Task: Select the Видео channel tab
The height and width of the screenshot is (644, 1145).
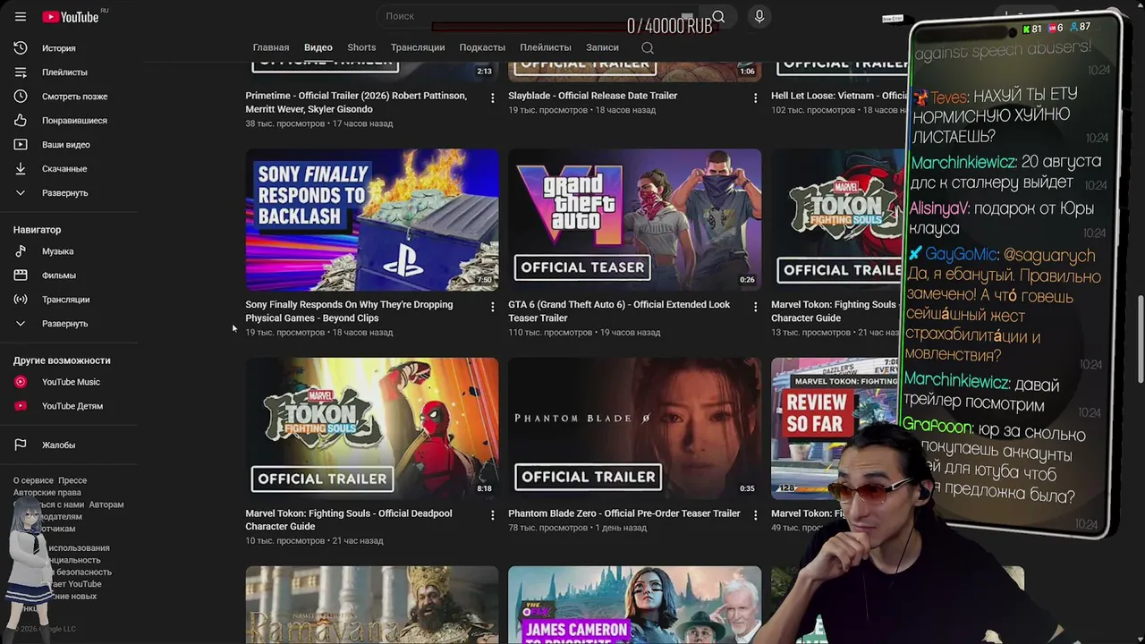Action: coord(318,47)
